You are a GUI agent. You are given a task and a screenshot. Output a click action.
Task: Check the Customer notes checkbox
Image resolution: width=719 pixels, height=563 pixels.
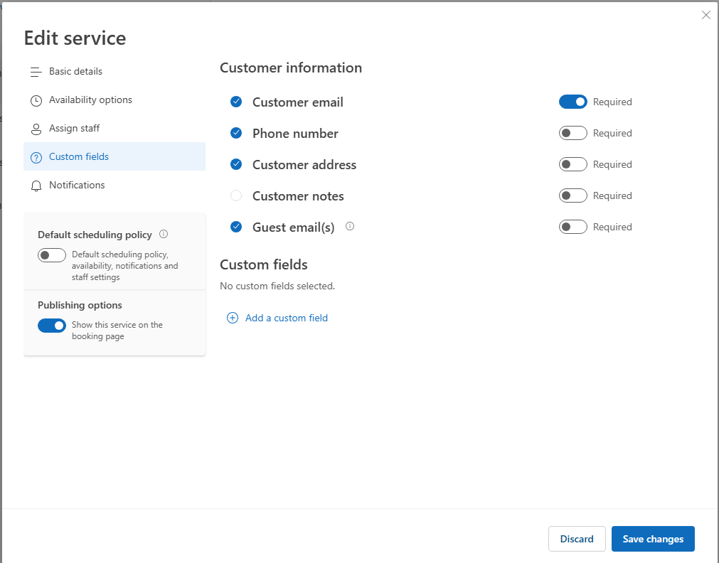236,195
